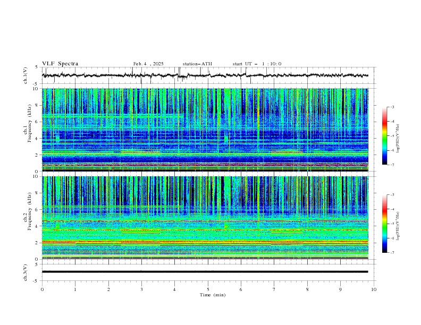Click ch.1 frequency tick label "8"

point(37,105)
